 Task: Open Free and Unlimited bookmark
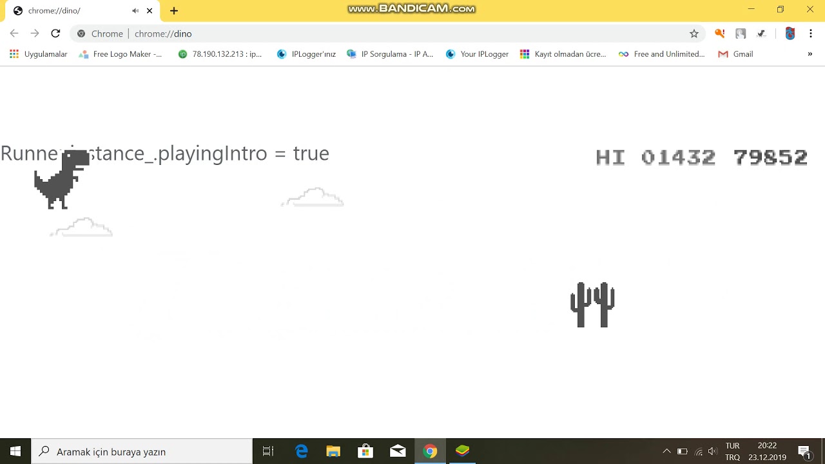point(662,54)
